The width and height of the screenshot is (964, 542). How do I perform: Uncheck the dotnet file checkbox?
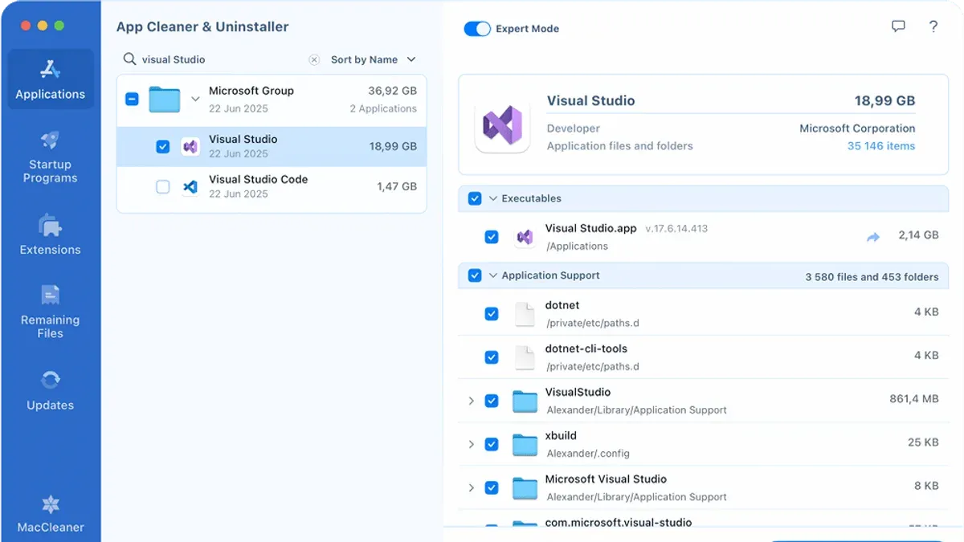[492, 314]
